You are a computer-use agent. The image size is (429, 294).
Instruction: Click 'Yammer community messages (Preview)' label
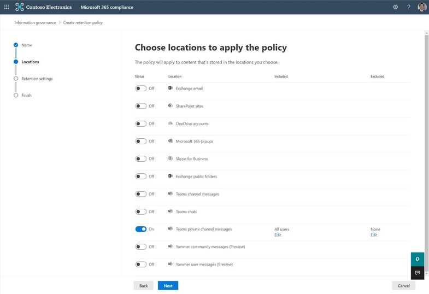pos(210,246)
